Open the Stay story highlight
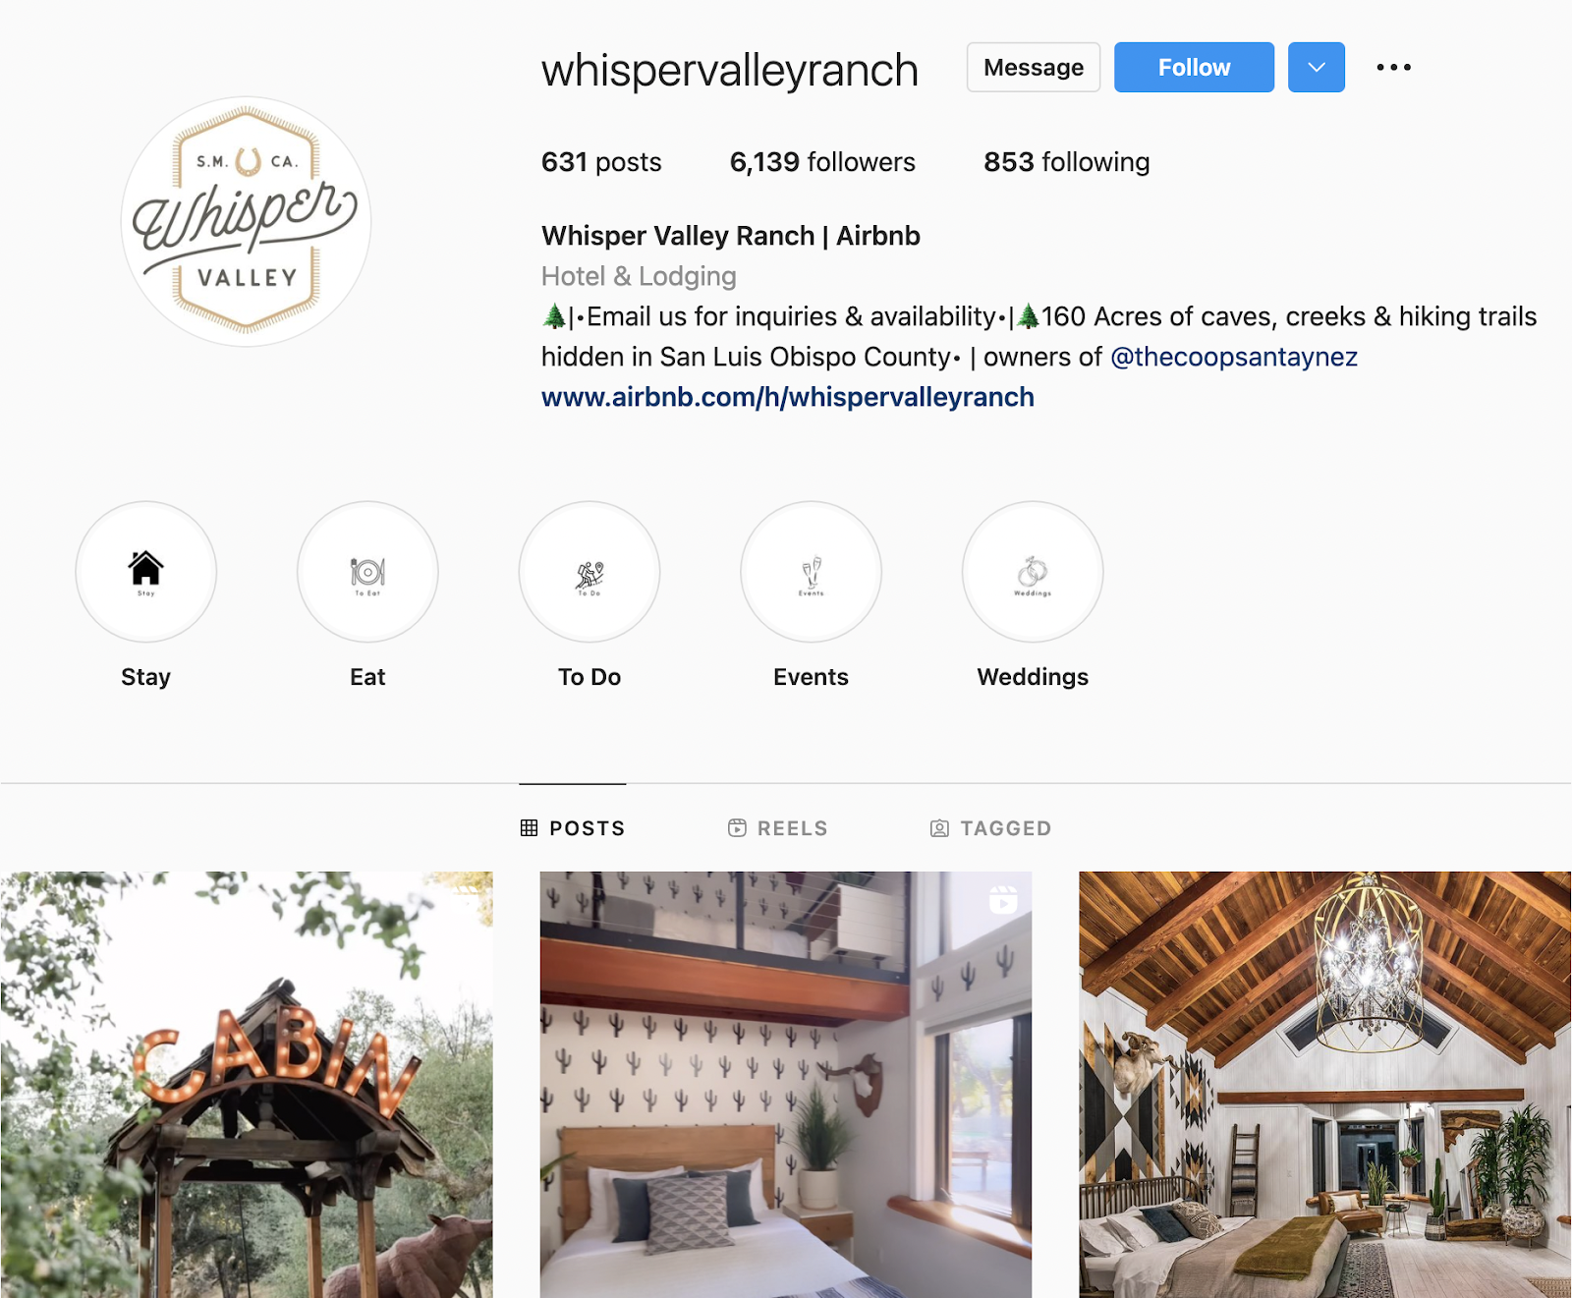This screenshot has width=1572, height=1298. point(146,572)
